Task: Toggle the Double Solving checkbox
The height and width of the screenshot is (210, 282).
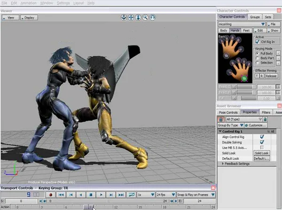Action: click(x=262, y=142)
